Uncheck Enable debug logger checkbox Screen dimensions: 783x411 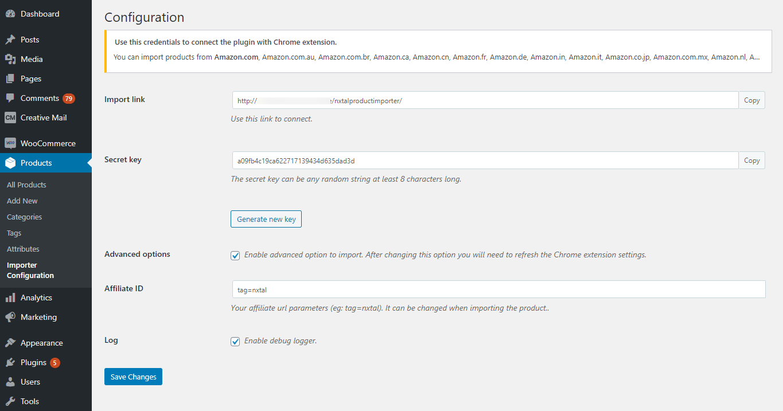pos(235,342)
